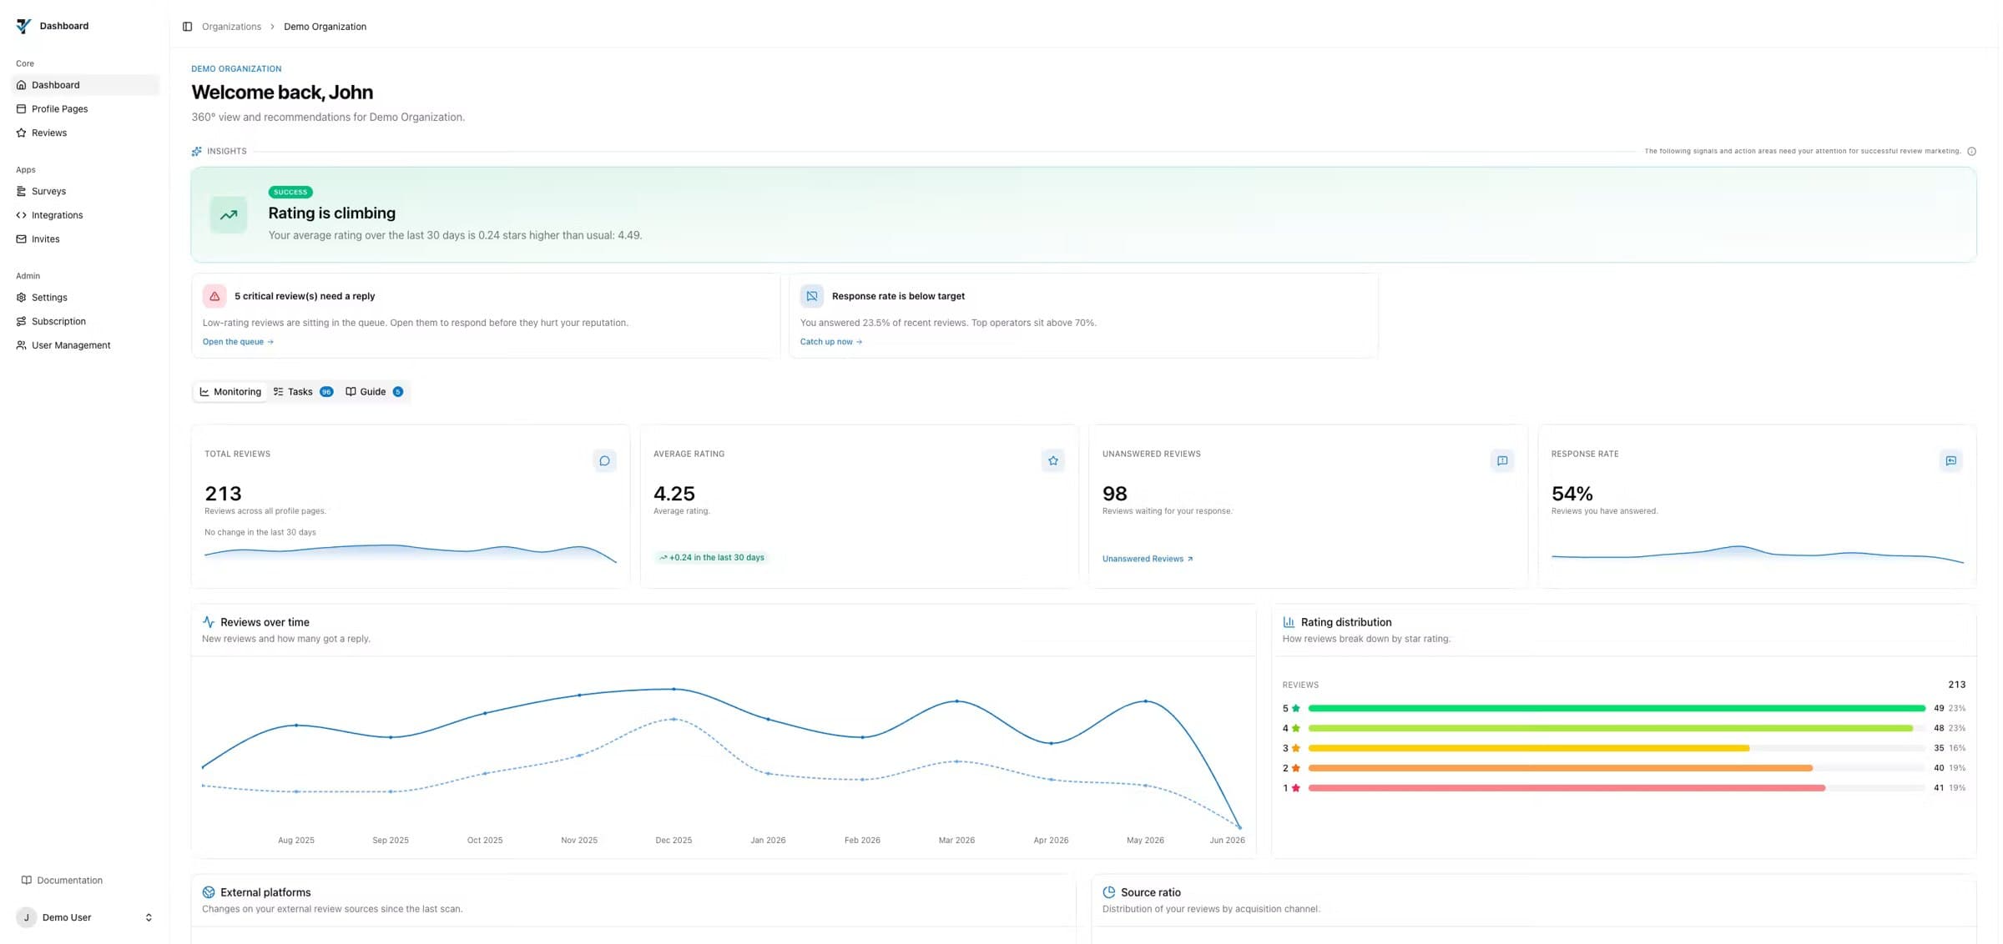Click the info icon beside insights note
Screen dimensions: 2003x944
(1971, 152)
